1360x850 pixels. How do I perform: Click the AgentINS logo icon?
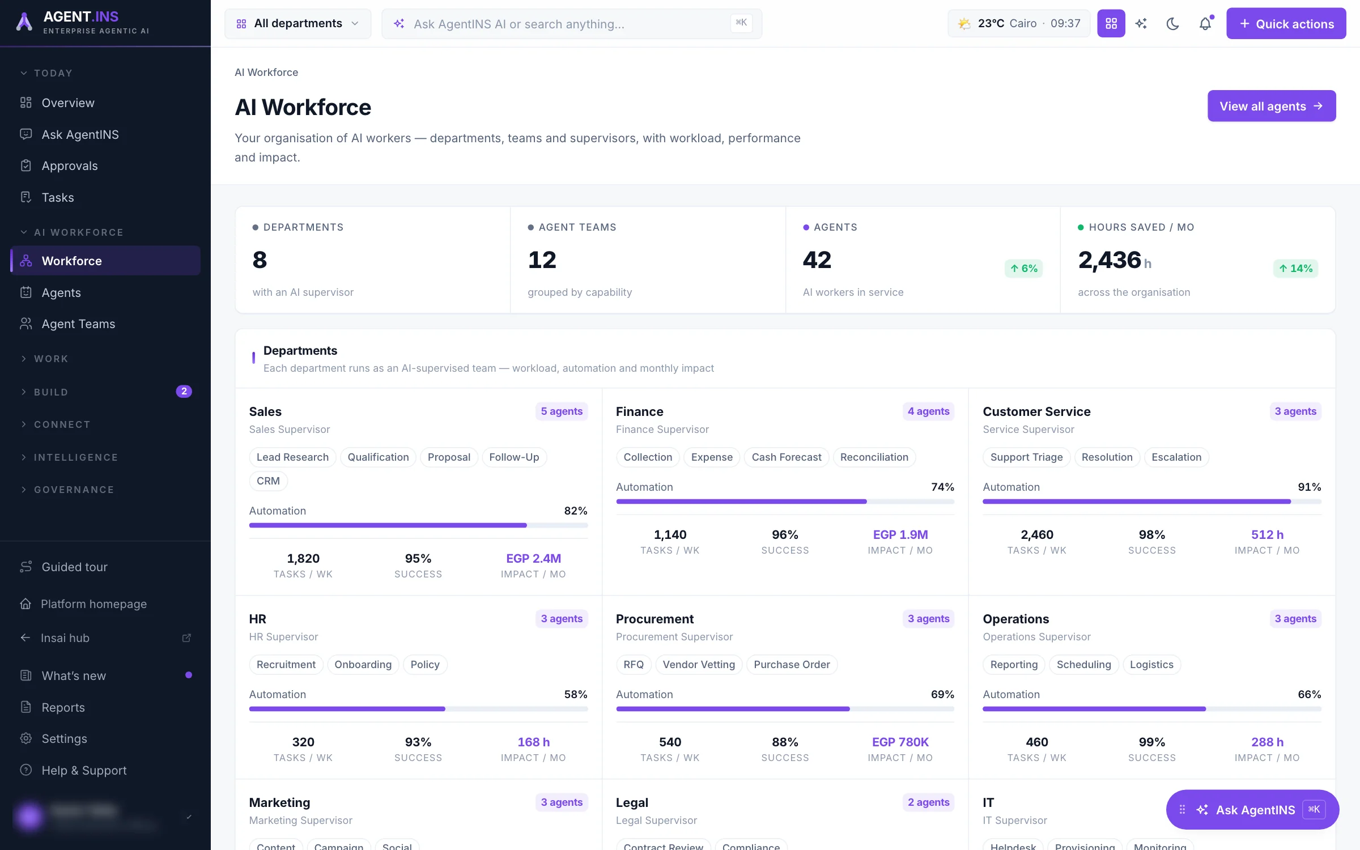(24, 22)
